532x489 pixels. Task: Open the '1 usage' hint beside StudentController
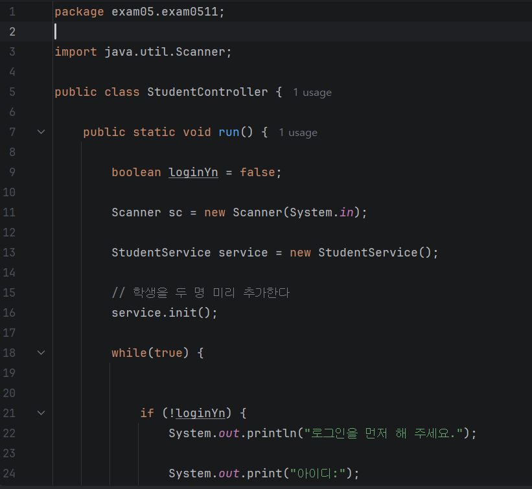pyautogui.click(x=312, y=92)
